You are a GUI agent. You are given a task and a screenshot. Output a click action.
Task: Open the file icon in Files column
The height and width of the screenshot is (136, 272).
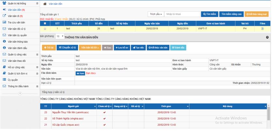click(x=262, y=29)
